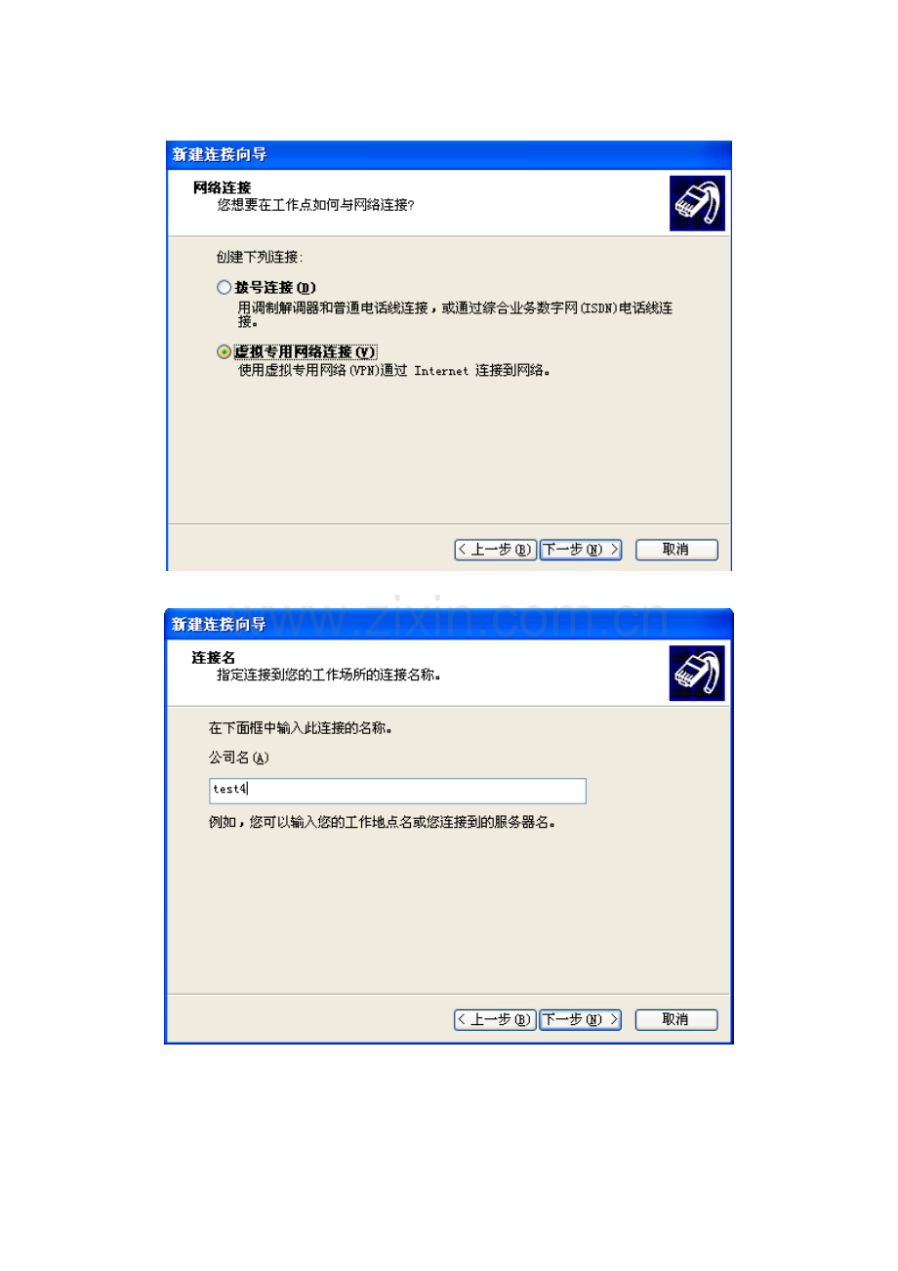Click the 连接名 page heading
This screenshot has width=898, height=1271.
(214, 658)
